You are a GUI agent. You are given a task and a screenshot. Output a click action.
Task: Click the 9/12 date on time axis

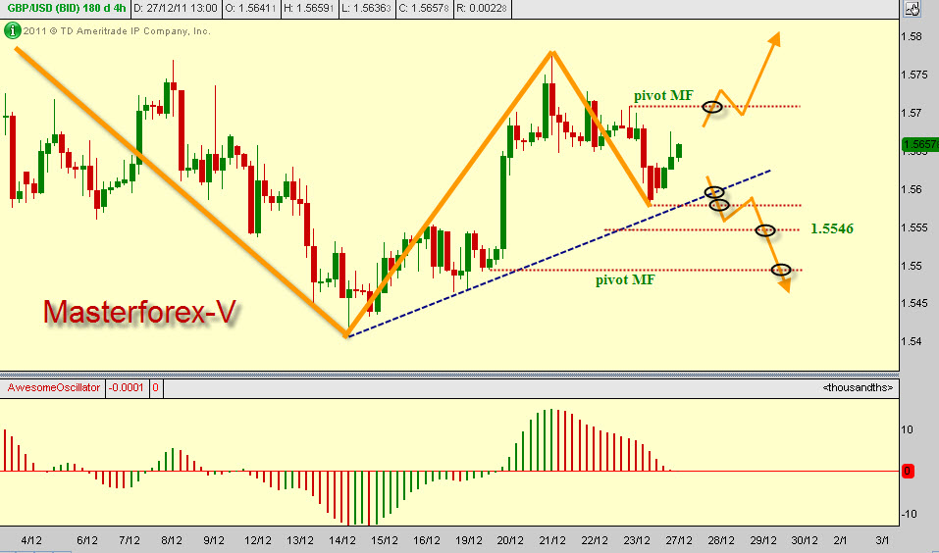click(x=214, y=540)
